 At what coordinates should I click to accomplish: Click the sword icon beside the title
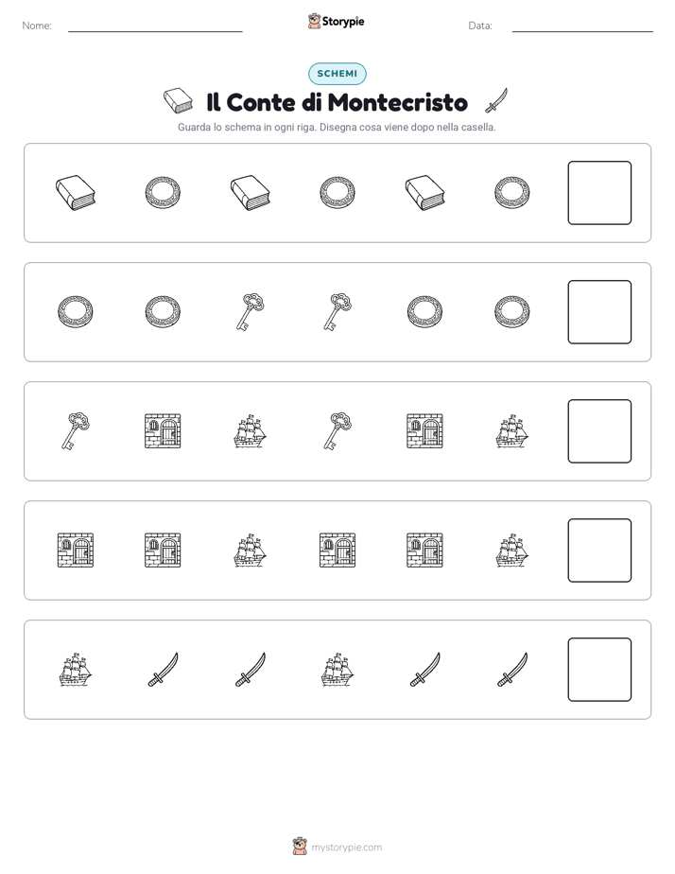tap(496, 101)
